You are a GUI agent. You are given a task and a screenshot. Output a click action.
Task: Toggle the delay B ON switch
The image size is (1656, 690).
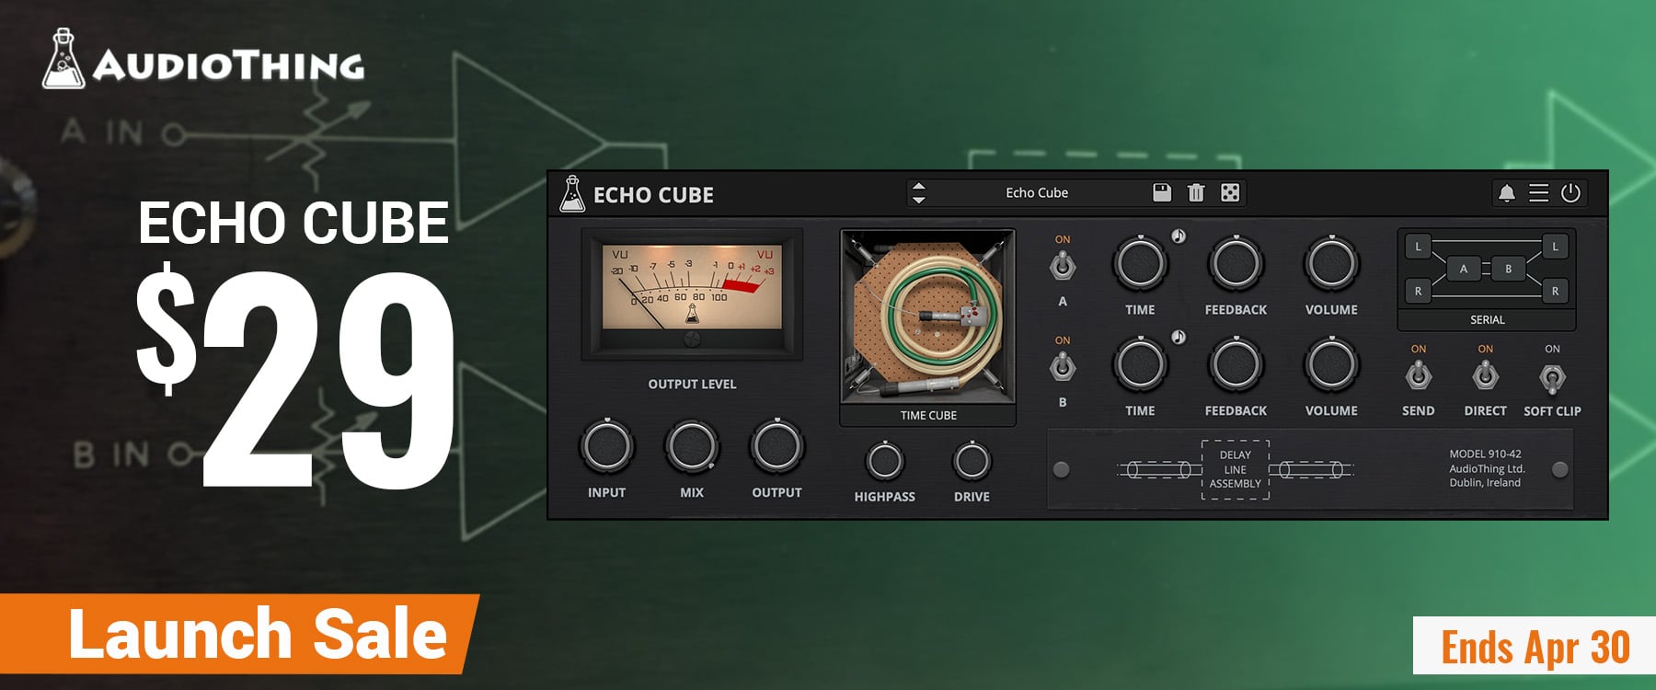coord(1063,368)
